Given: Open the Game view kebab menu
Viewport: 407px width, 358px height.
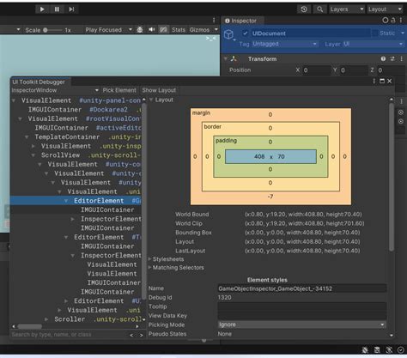Looking at the screenshot, I should (x=214, y=20).
